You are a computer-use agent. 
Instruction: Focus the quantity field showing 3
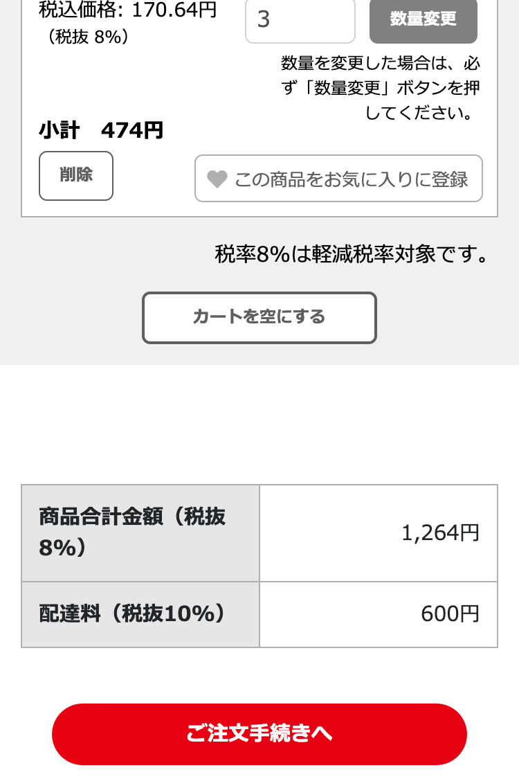tap(300, 21)
